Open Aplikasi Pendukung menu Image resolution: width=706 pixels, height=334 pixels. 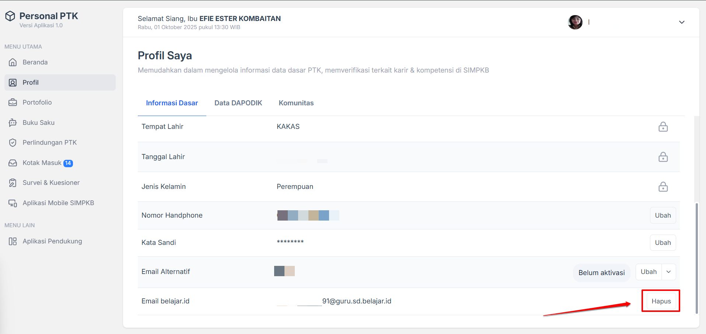coord(52,241)
